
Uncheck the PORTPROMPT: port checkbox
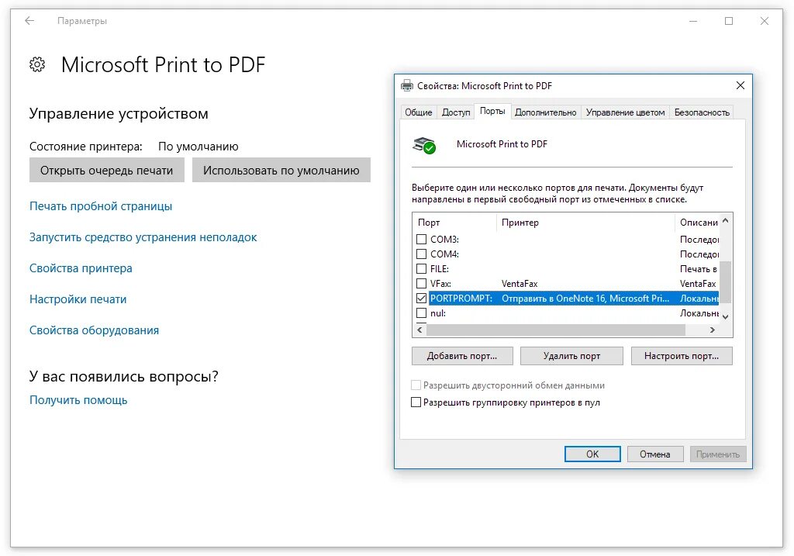coord(421,299)
